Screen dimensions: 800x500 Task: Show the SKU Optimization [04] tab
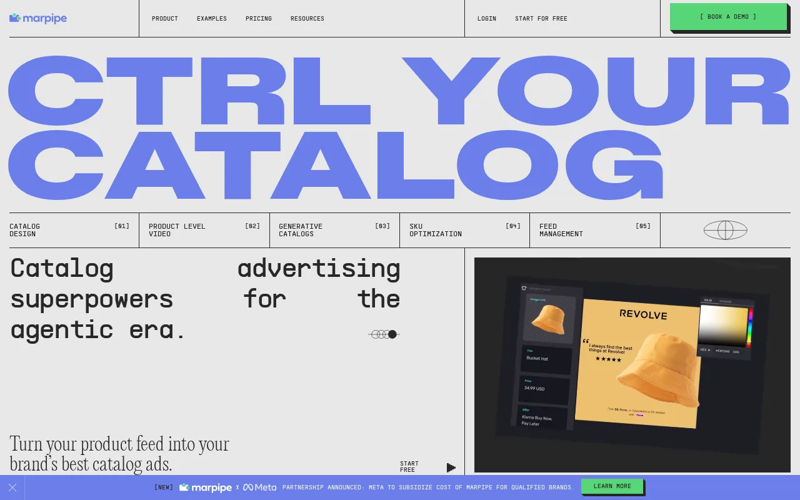[x=465, y=230]
